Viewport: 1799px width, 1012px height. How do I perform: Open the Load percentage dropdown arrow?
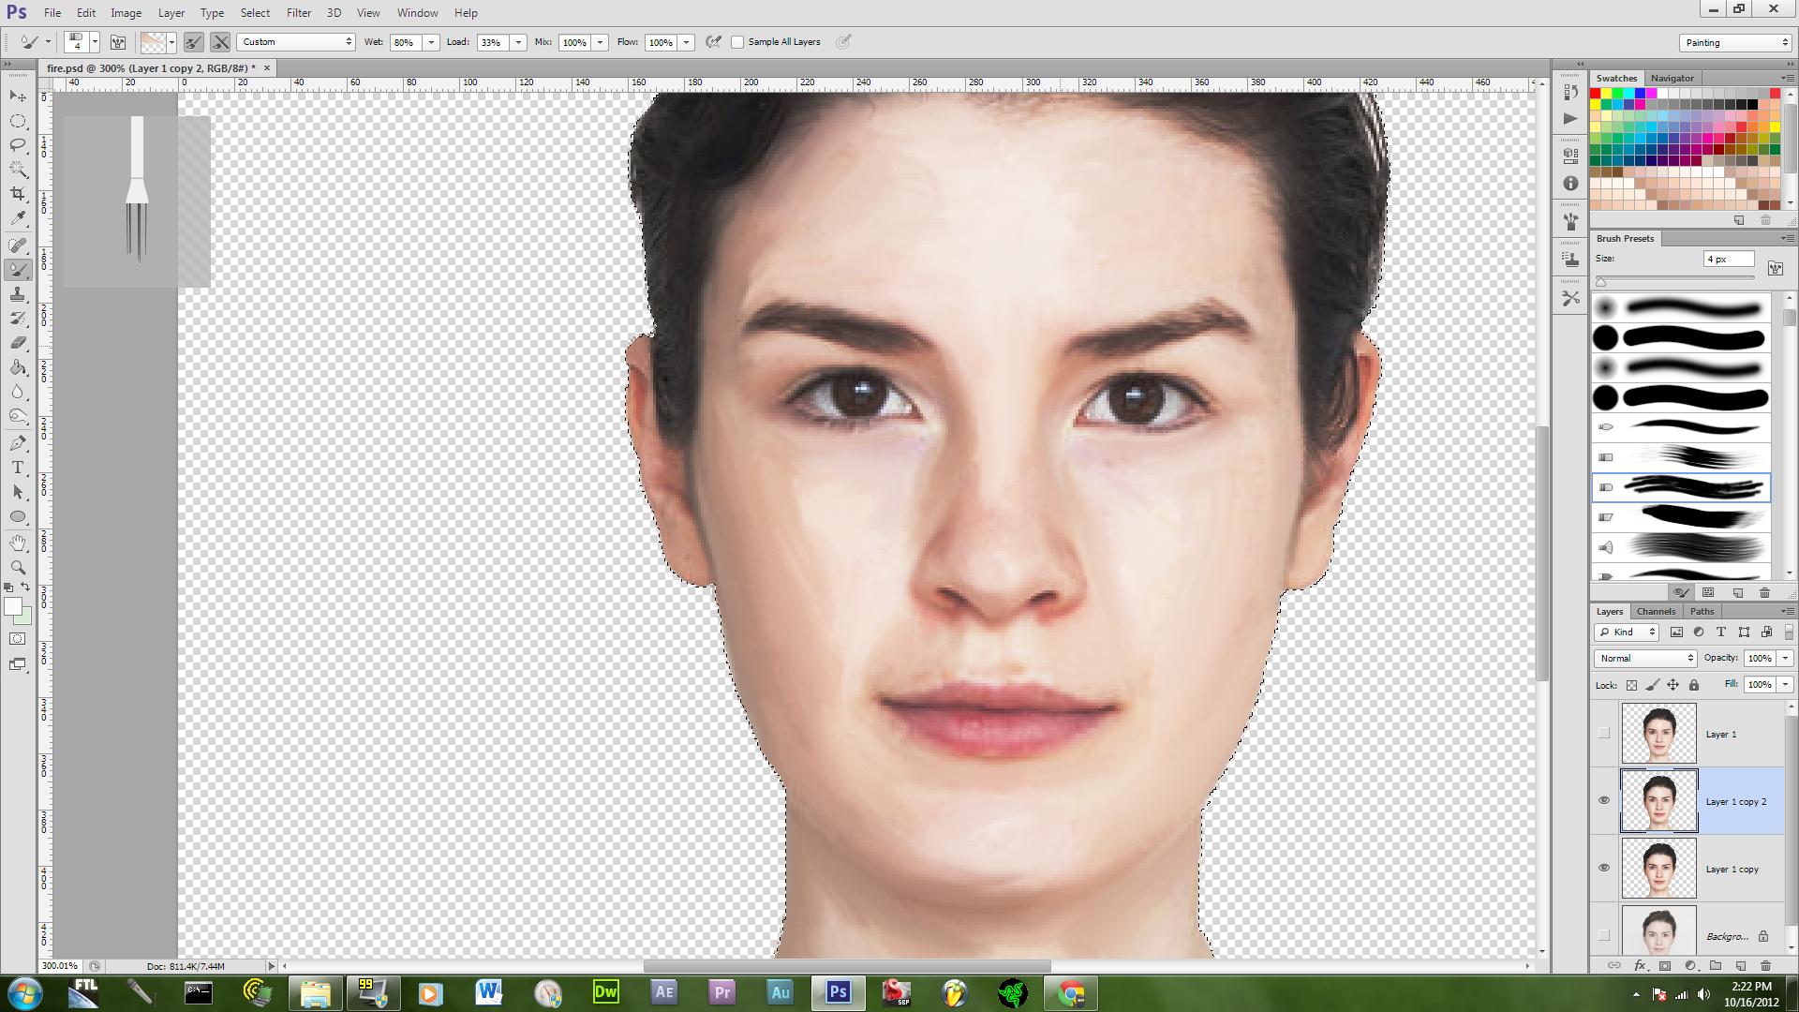(x=517, y=42)
